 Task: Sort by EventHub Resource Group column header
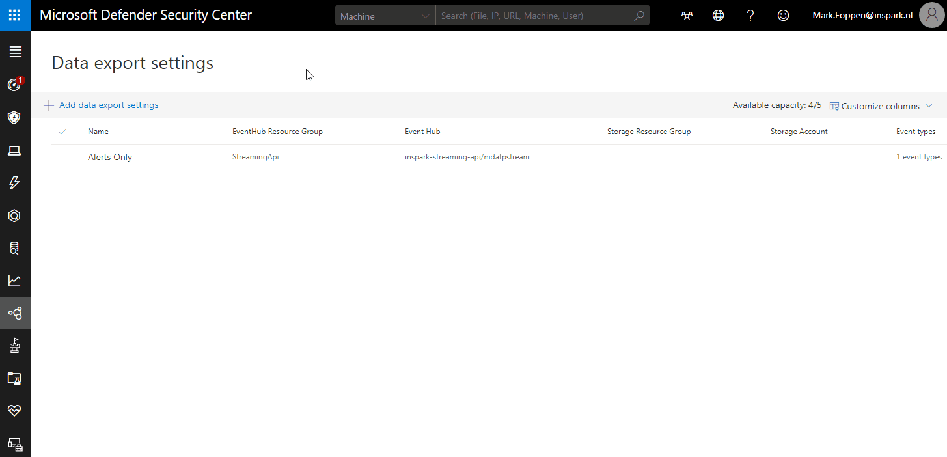(x=277, y=132)
